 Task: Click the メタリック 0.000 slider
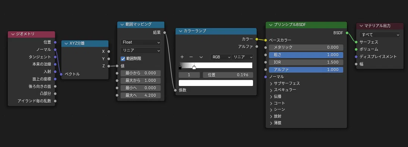pyautogui.click(x=306, y=48)
